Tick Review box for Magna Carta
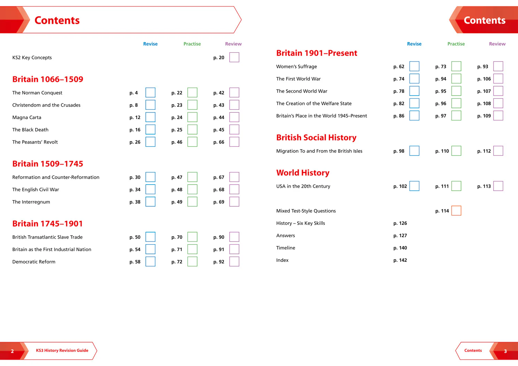 (x=234, y=117)
